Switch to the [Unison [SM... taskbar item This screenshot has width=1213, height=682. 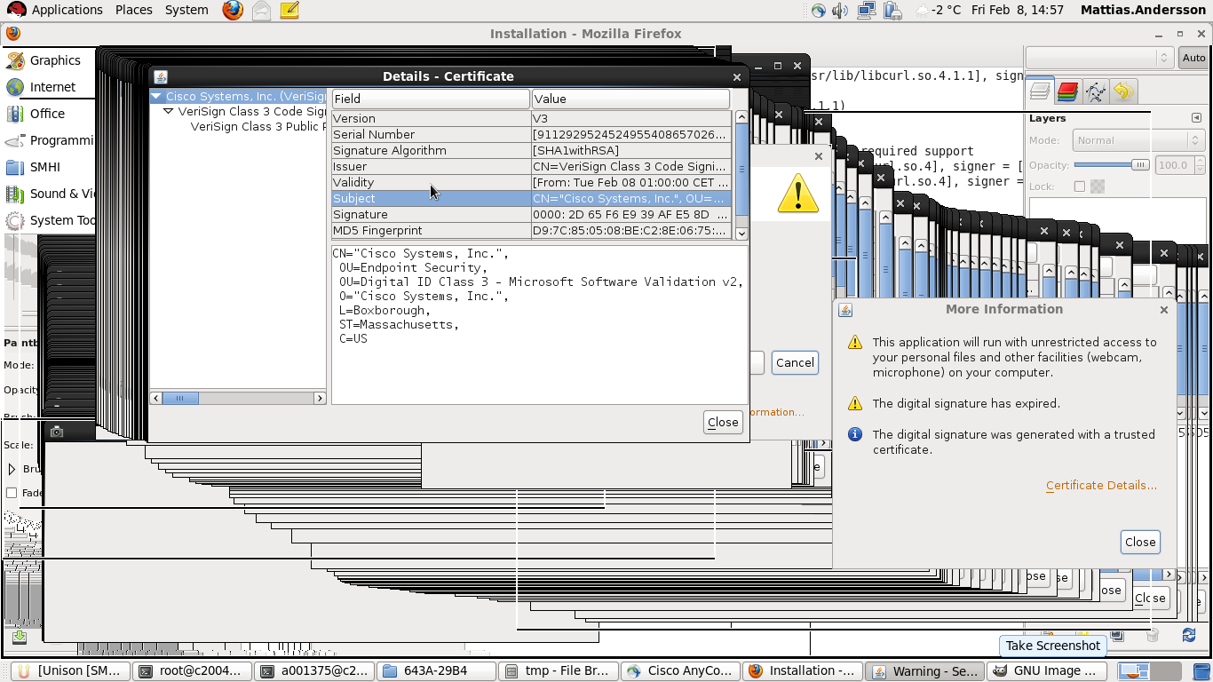pos(70,671)
